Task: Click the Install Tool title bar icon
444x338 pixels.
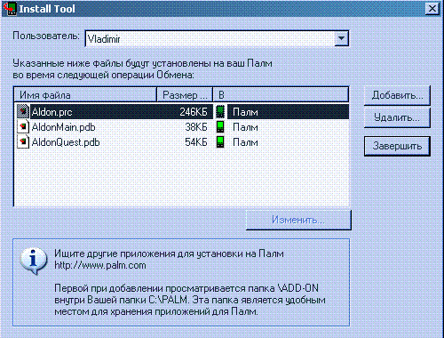Action: (x=10, y=8)
